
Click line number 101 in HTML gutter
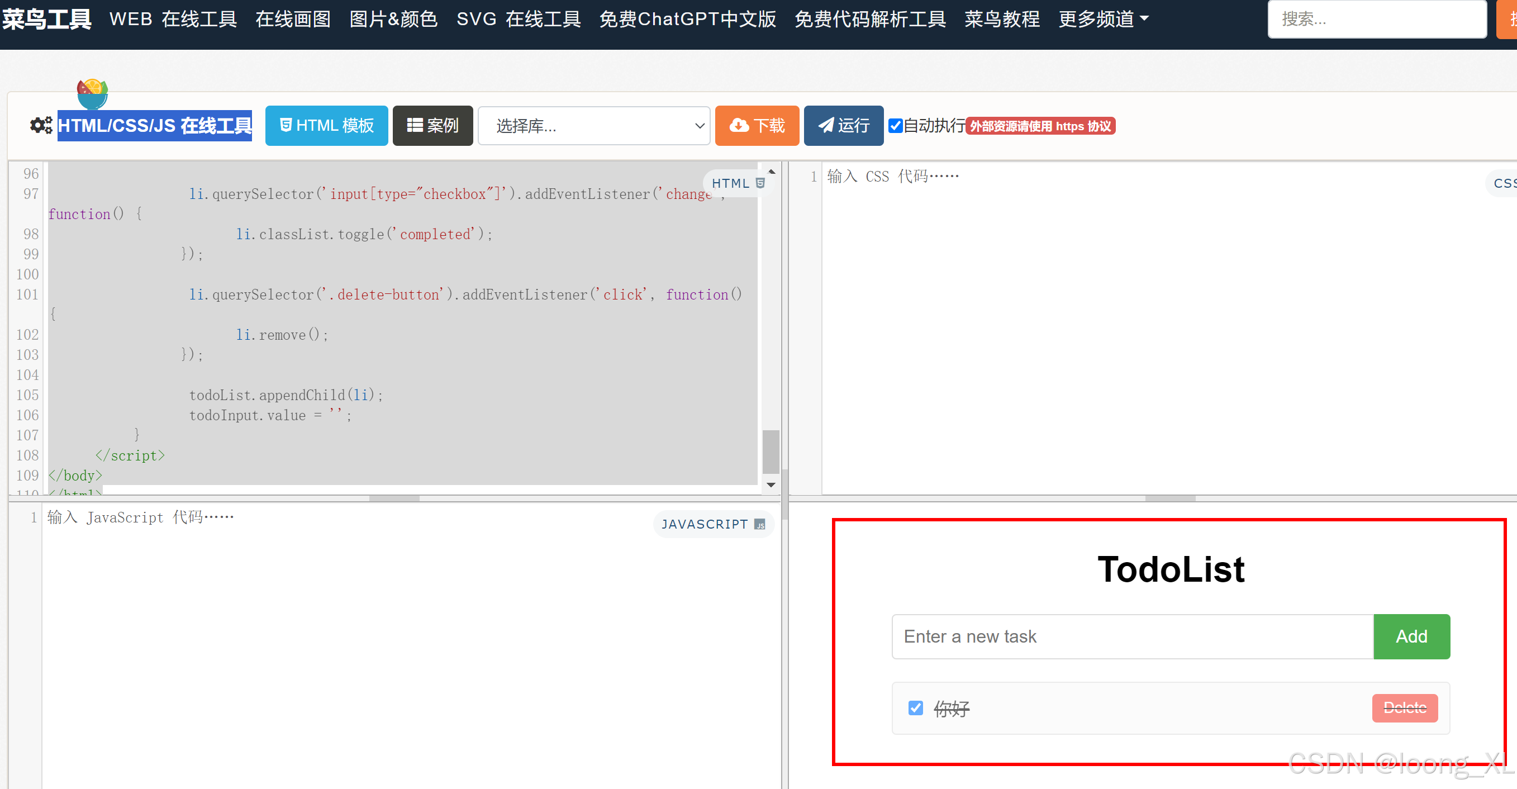tap(27, 294)
